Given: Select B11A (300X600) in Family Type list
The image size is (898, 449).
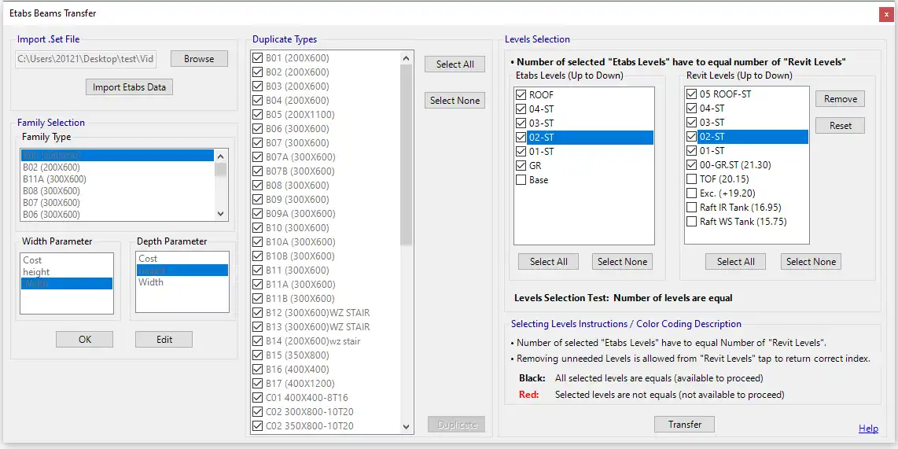Looking at the screenshot, I should click(54, 178).
